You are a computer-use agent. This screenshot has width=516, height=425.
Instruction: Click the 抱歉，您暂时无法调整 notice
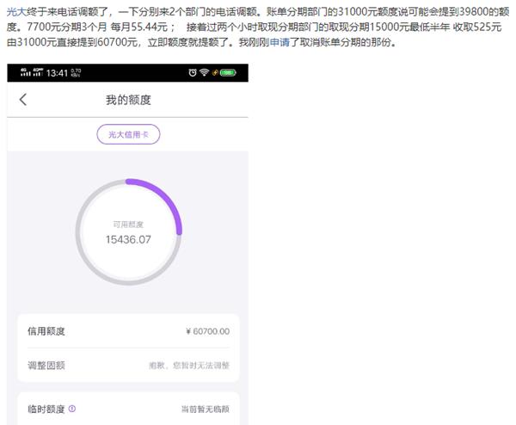pos(189,366)
